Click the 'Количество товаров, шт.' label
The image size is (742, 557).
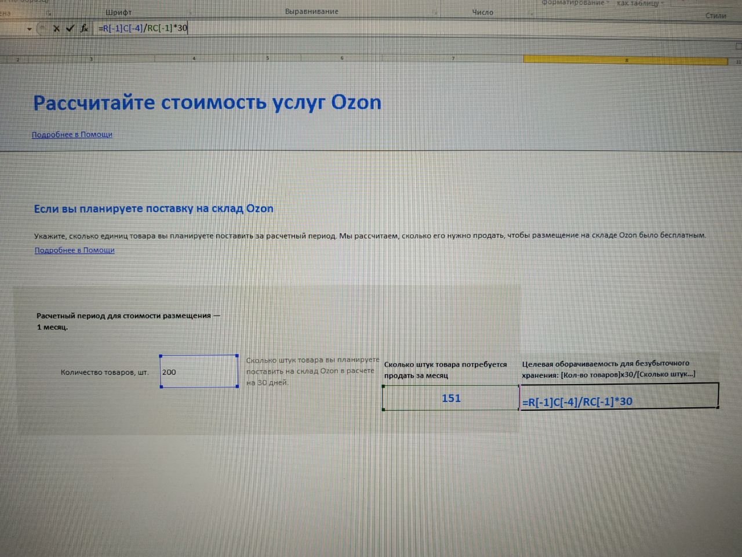(x=104, y=372)
